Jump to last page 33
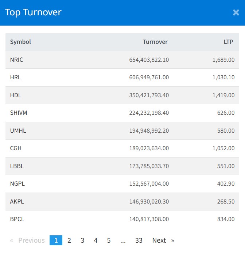This screenshot has width=245, height=258. [x=139, y=240]
